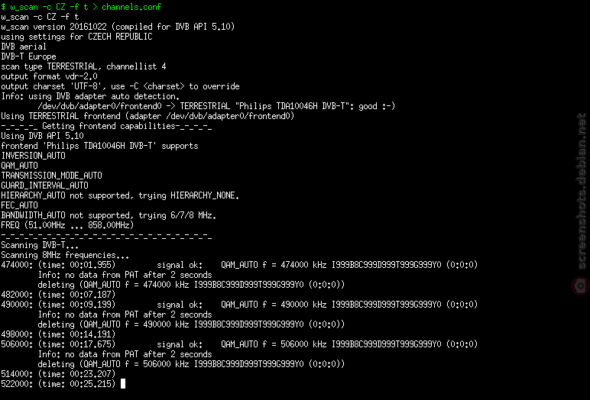Click the 'FREQ (51.00MHz ... 858.00MHz)' line
Image resolution: width=590 pixels, height=400 pixels.
pos(67,225)
